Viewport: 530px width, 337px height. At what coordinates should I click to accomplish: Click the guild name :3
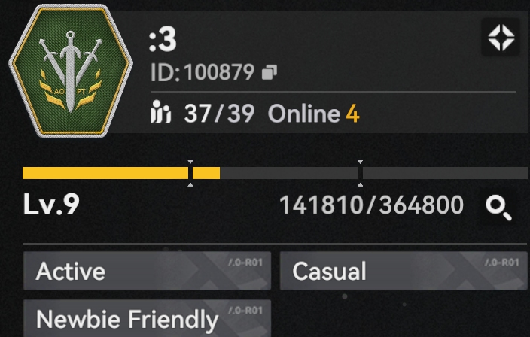click(163, 39)
